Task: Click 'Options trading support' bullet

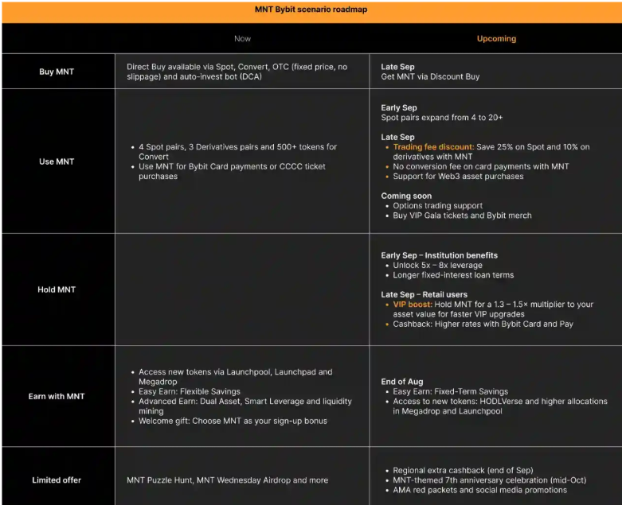Action: click(437, 205)
